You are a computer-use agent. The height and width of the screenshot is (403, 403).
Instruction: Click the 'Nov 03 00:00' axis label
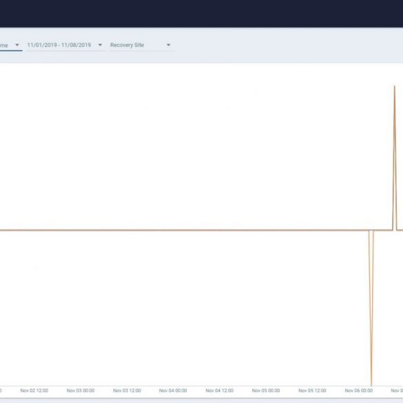[81, 391]
